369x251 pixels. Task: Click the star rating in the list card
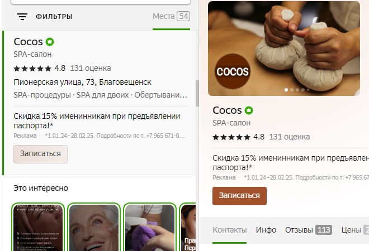tap(32, 69)
